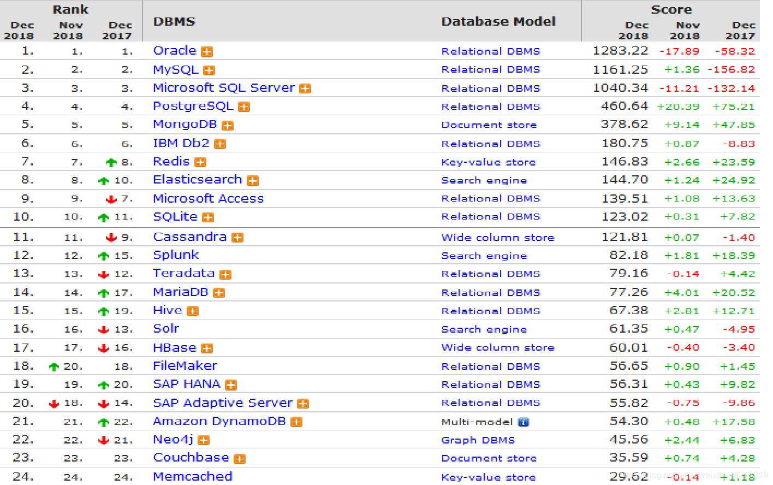Open the plus icon beside Elasticsearch
This screenshot has height=485, width=773.
[253, 181]
